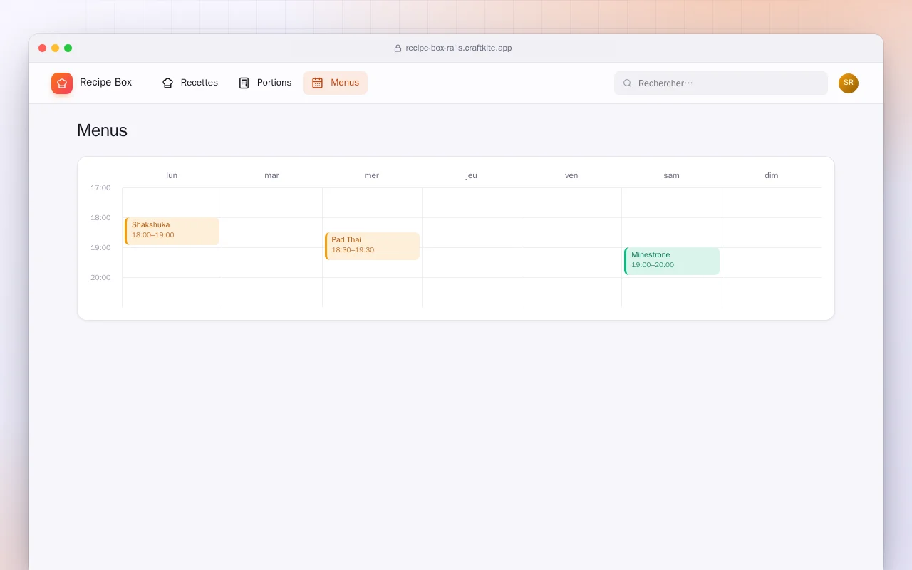Click the ven day column header
Image resolution: width=912 pixels, height=570 pixels.
tap(571, 175)
